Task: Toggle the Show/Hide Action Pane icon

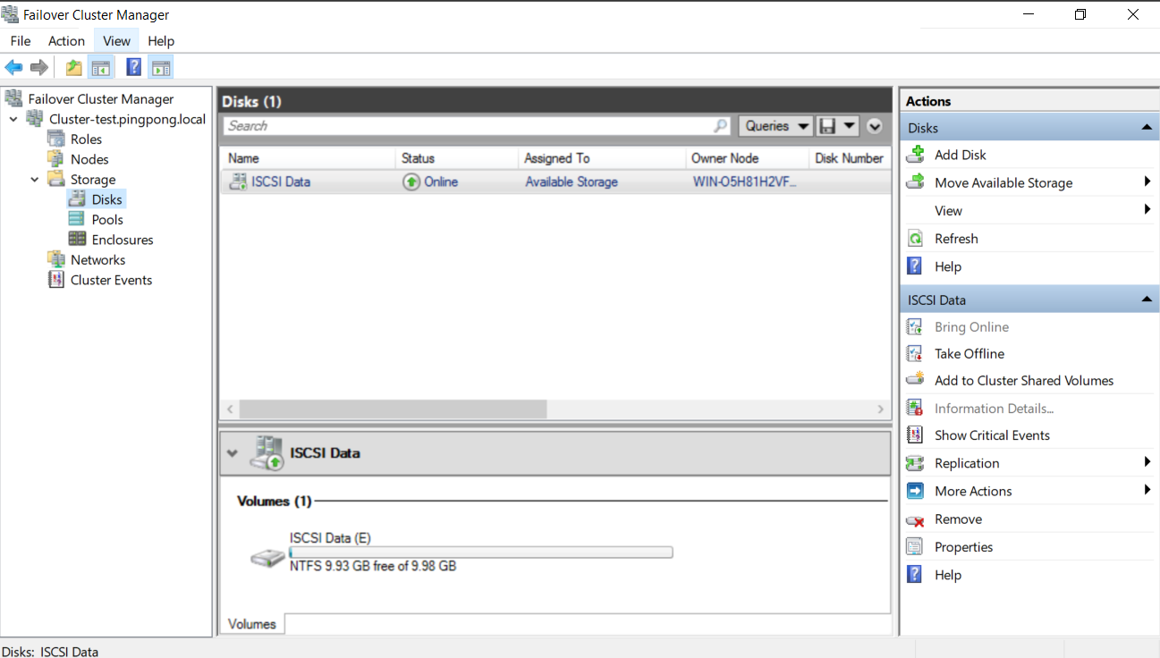Action: point(161,67)
